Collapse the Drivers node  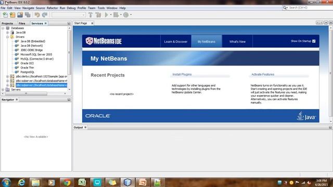[x=7, y=37]
